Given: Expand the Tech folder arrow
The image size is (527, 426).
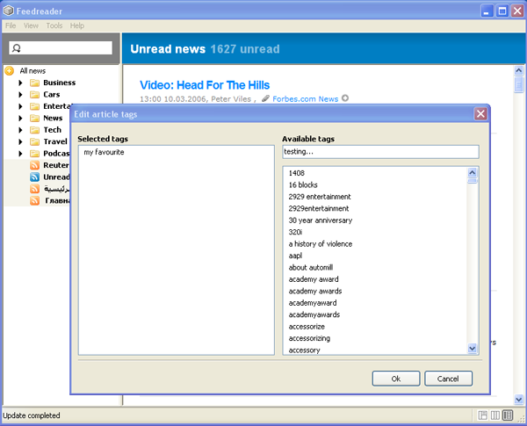Looking at the screenshot, I should click(x=21, y=130).
